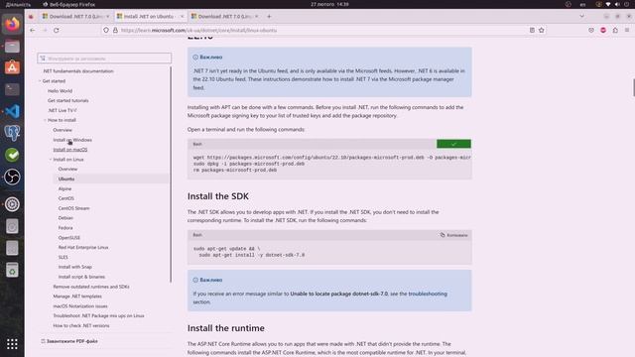Close the Install .NET on Ubuntu tab
Viewport: 635px width, 357px height.
click(182, 17)
